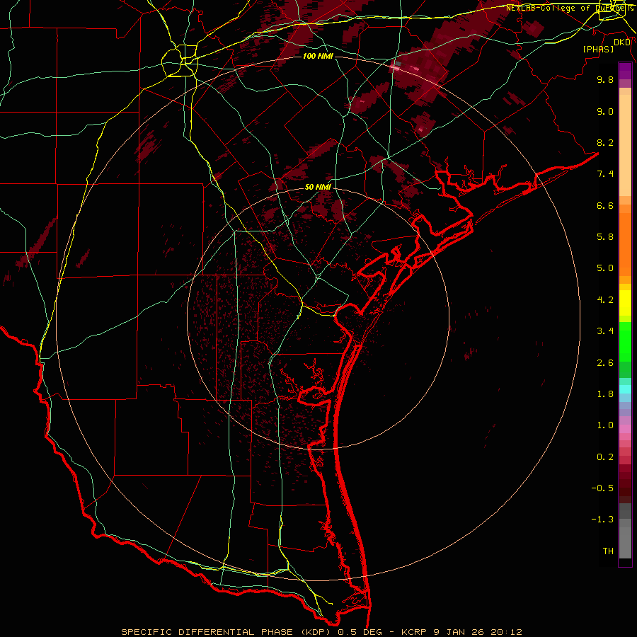Click the 1.0 scale value
The height and width of the screenshot is (637, 637).
click(605, 425)
